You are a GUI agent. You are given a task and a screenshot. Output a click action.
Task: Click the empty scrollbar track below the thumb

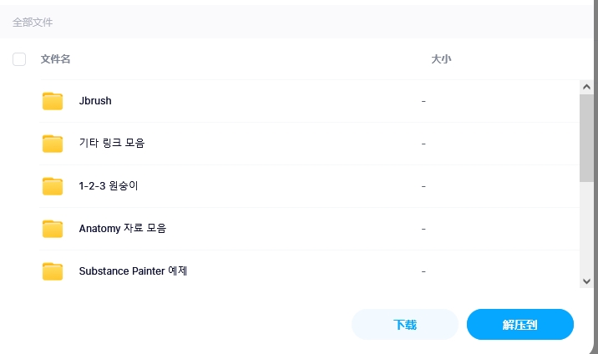[x=586, y=228]
